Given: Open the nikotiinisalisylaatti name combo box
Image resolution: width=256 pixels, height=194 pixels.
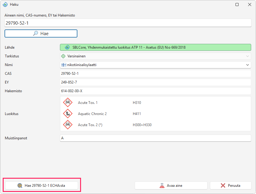Looking at the screenshot, I should coord(155,65).
